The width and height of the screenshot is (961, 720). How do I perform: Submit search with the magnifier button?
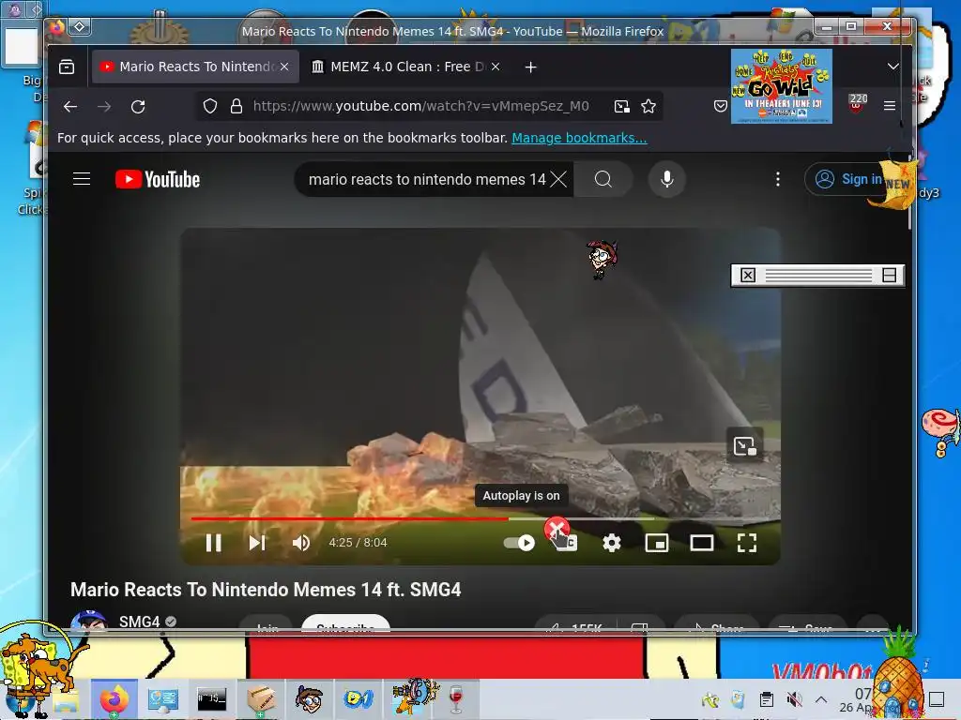coord(603,179)
